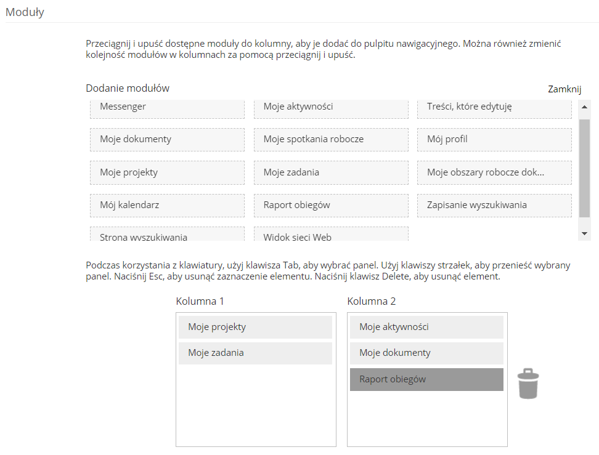The width and height of the screenshot is (599, 455).
Task: Select the Messenger module tile
Action: pyautogui.click(x=167, y=107)
